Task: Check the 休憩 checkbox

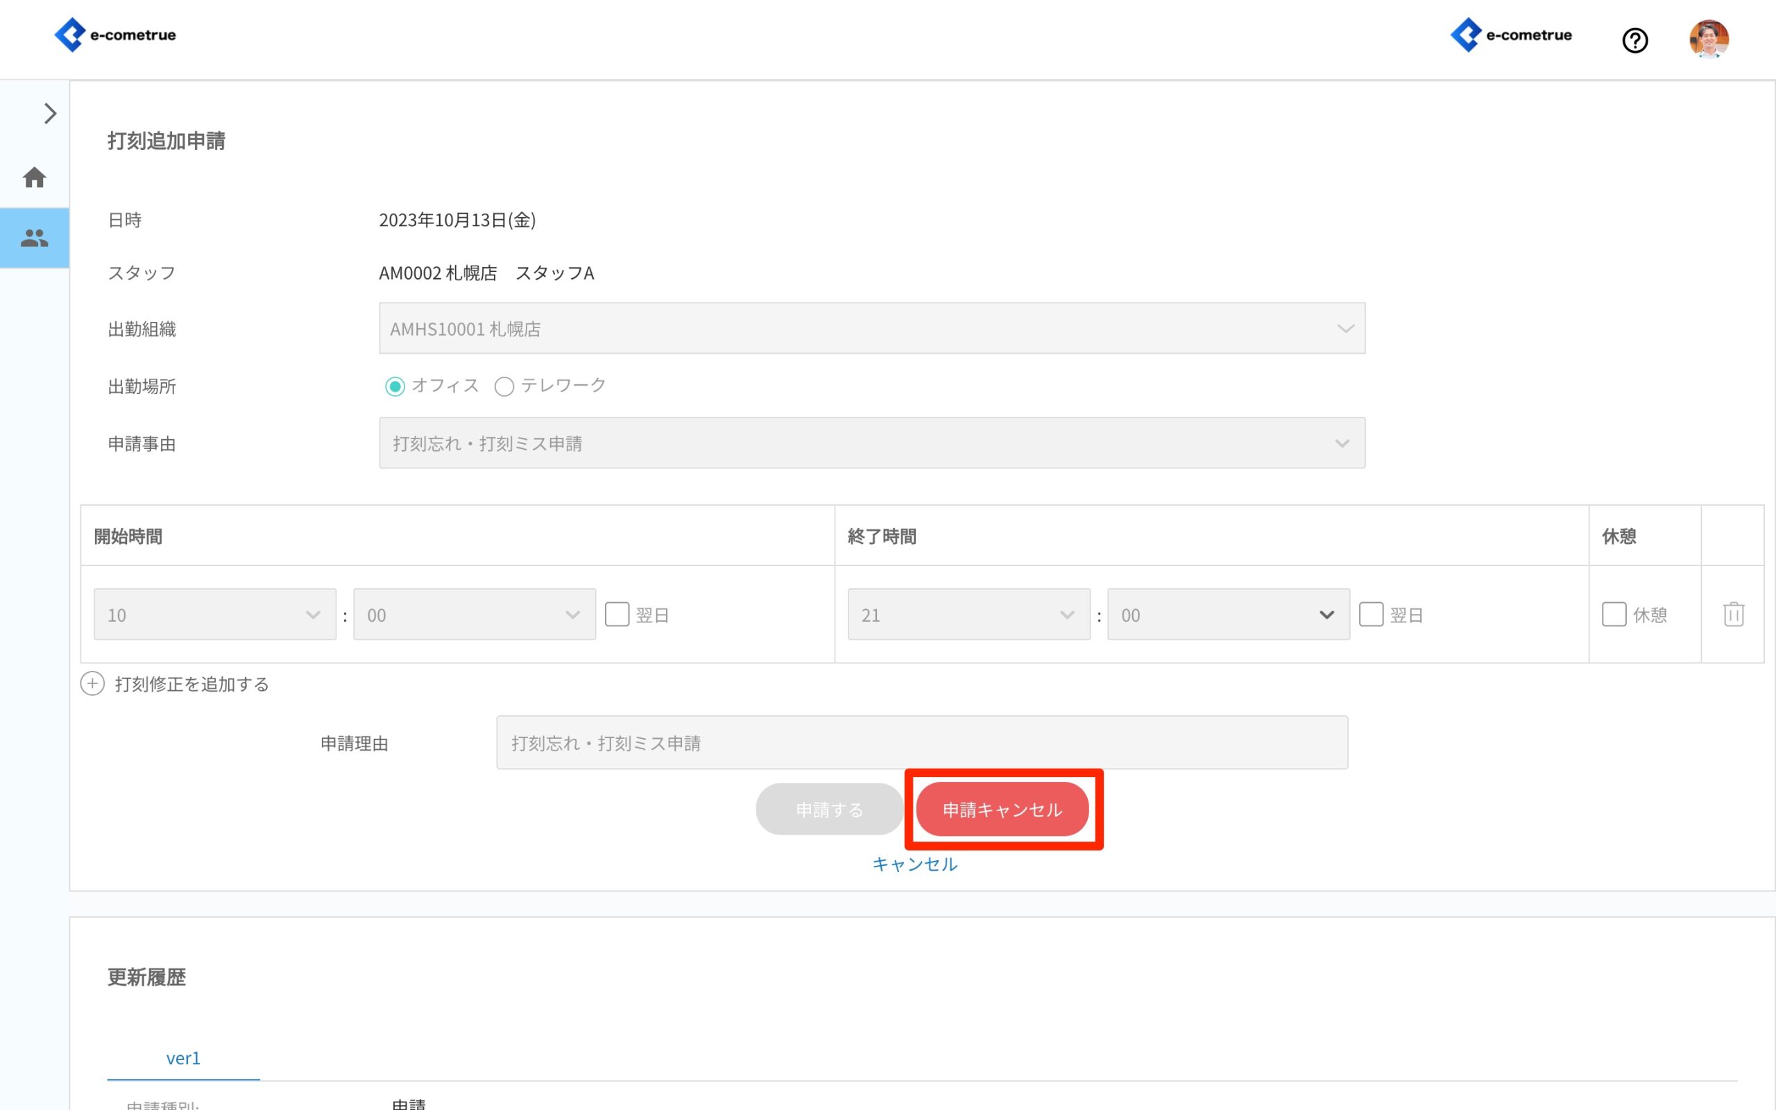Action: pyautogui.click(x=1613, y=615)
